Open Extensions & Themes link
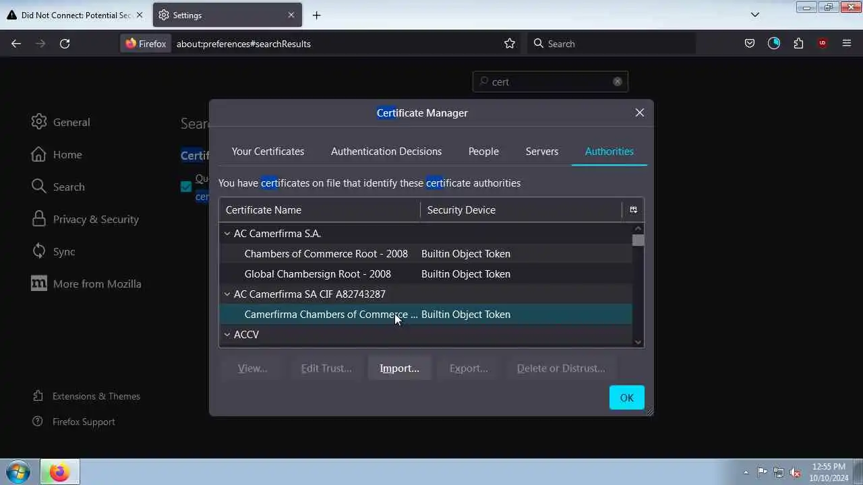863x485 pixels. (86, 396)
